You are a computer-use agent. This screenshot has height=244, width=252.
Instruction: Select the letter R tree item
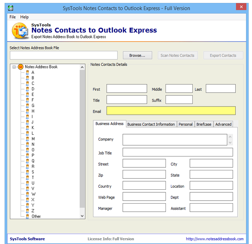(x=33, y=167)
